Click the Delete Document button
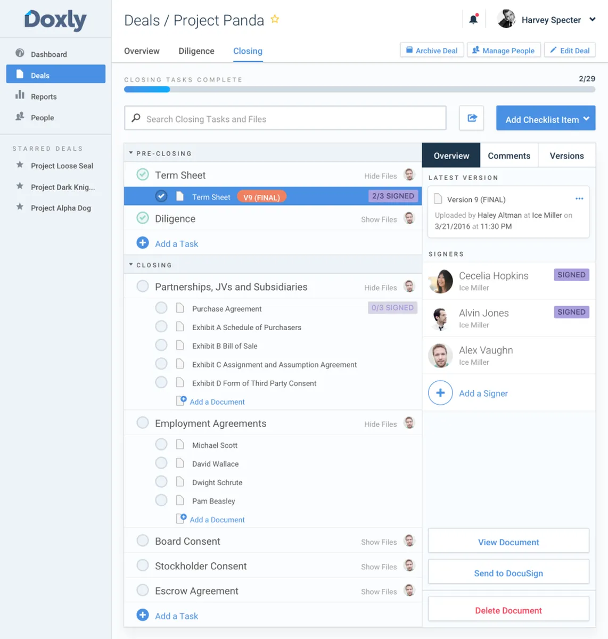608x639 pixels. pos(508,610)
